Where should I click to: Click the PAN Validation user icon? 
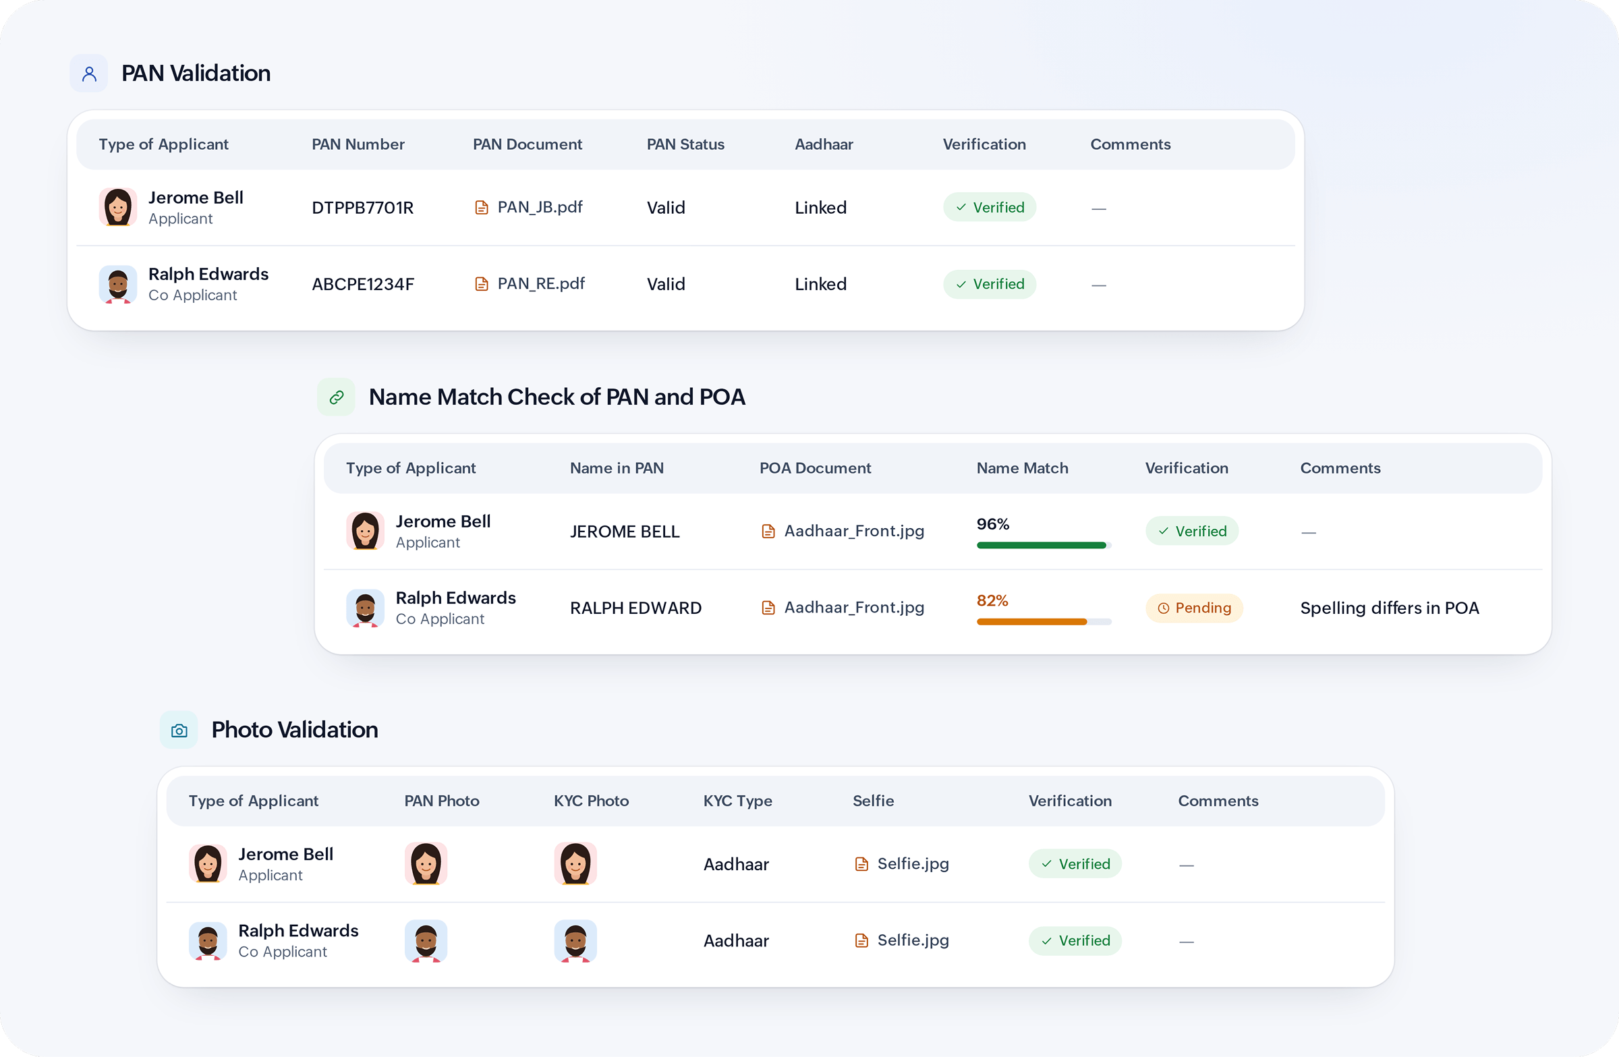[89, 74]
